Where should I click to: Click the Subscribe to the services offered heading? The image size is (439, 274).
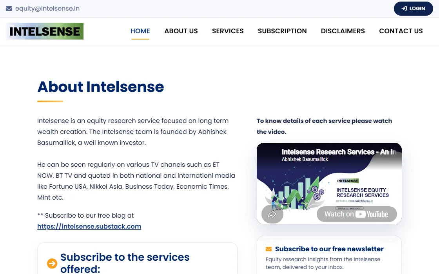(x=125, y=263)
